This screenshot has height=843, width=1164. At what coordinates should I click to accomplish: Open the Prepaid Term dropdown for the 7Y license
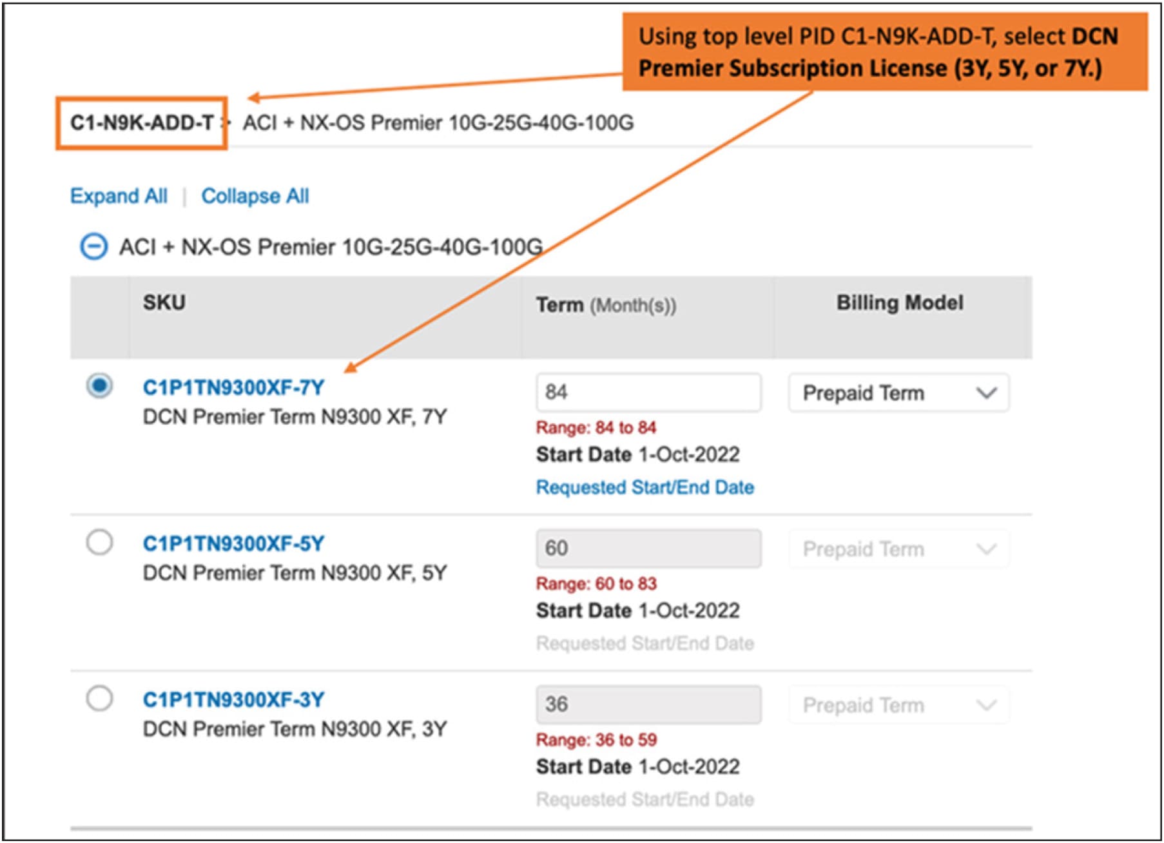click(898, 392)
